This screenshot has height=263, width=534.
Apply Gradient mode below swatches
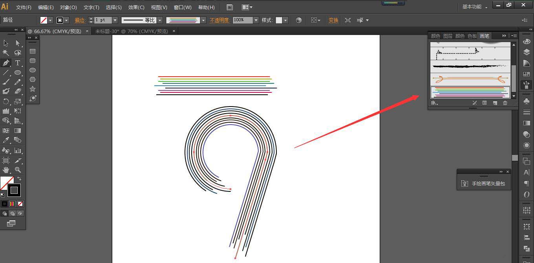click(12, 204)
